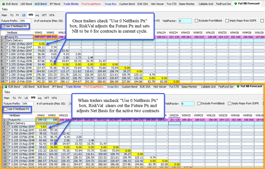The image size is (265, 169).
Task: Select wq sub-tab in upper screenshot
Action: [x=37, y=15]
